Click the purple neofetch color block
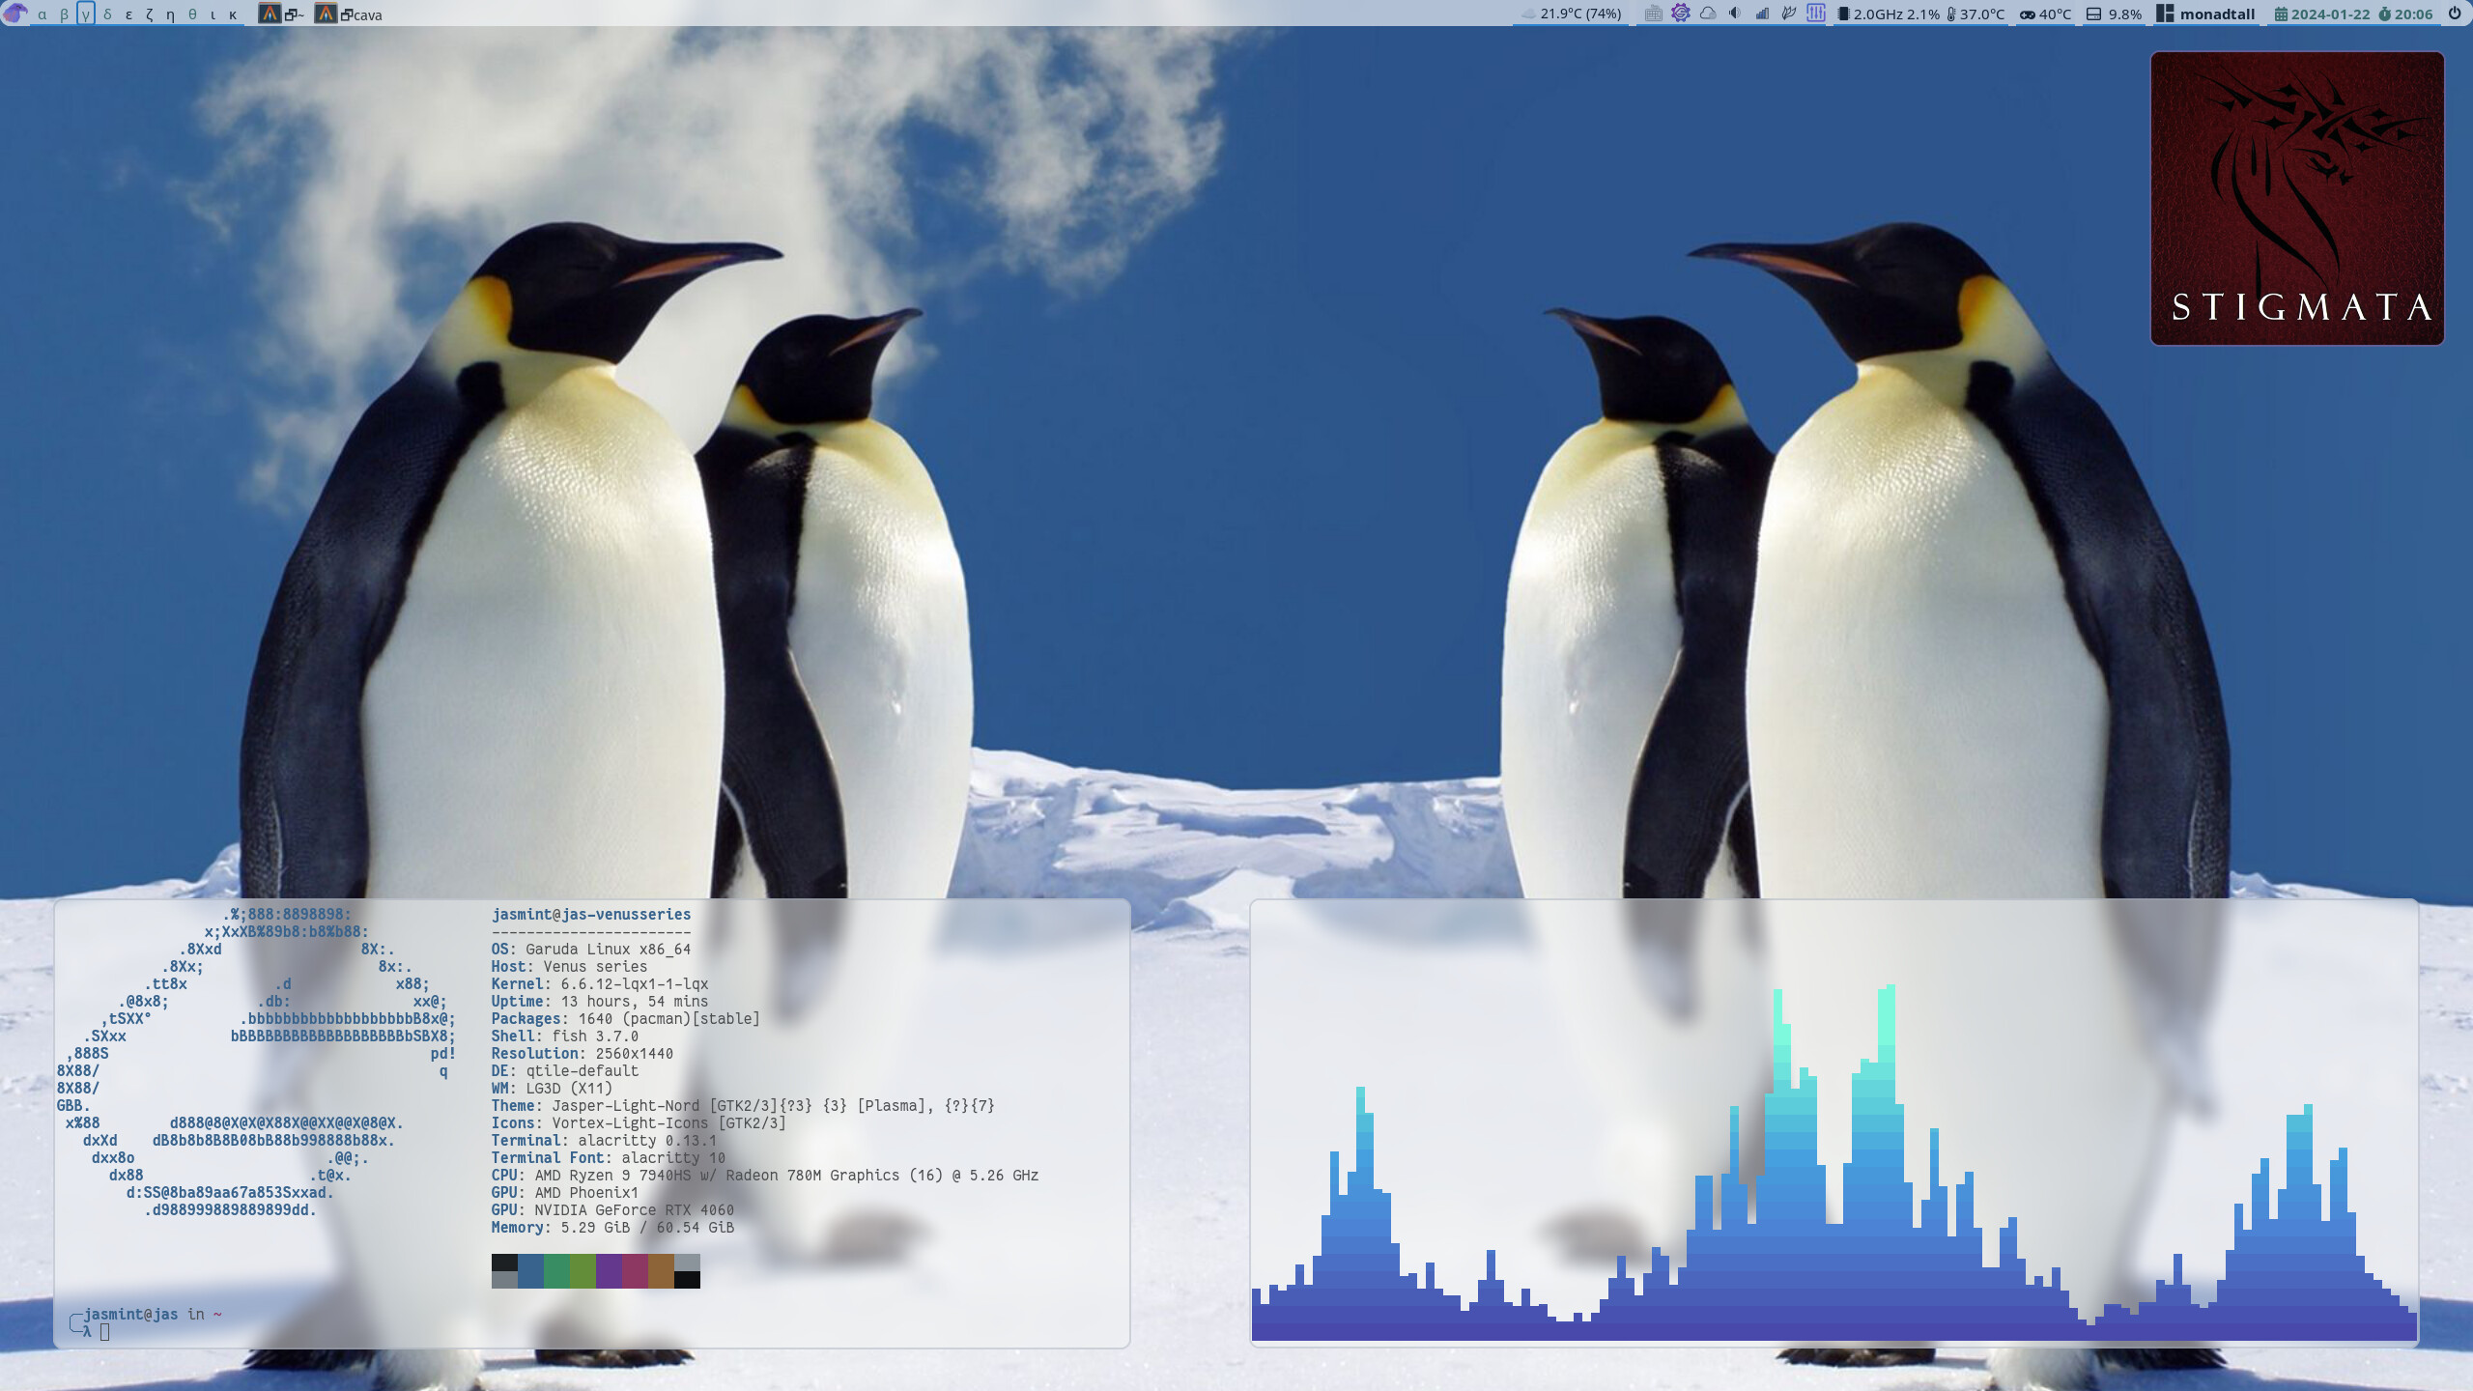This screenshot has height=1391, width=2473. (609, 1271)
